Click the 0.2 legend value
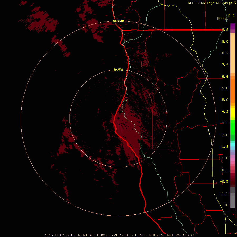The height and width of the screenshot is (237, 237). coord(225,170)
